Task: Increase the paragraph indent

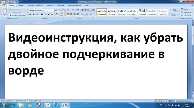Action: [86, 10]
